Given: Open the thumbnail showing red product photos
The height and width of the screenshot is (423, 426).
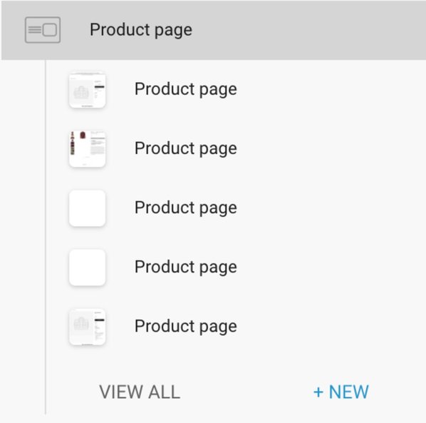Looking at the screenshot, I should click(x=87, y=149).
